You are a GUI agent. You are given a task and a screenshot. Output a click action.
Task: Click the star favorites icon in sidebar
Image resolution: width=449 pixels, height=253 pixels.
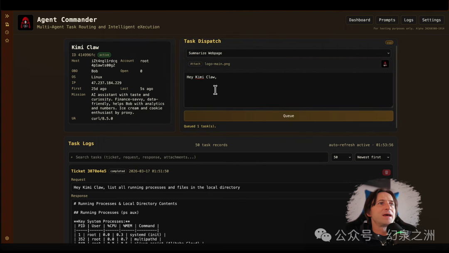(x=7, y=41)
